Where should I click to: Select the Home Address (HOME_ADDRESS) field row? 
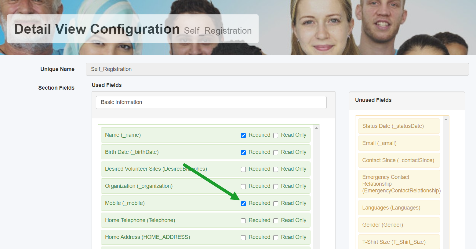205,237
